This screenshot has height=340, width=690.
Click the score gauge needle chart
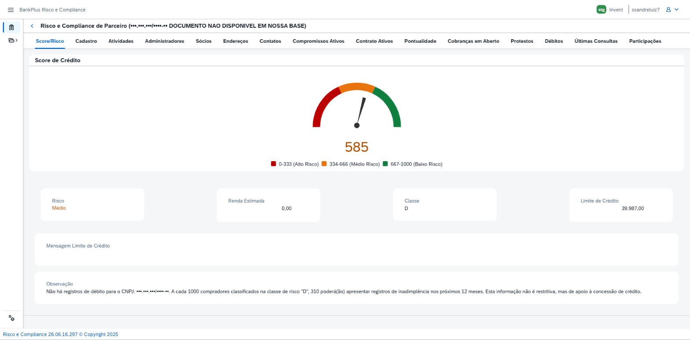357,106
